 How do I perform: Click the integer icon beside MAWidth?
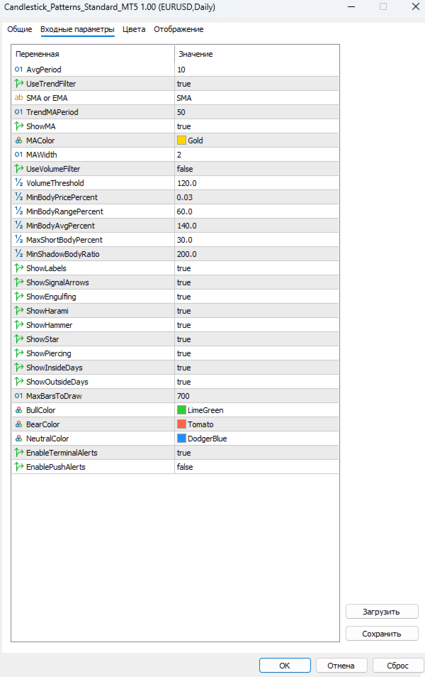click(18, 155)
